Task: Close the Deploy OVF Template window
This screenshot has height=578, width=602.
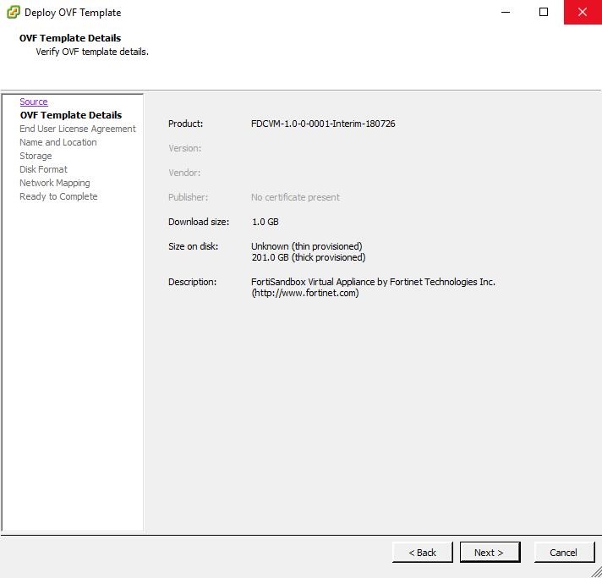Action: coord(583,13)
